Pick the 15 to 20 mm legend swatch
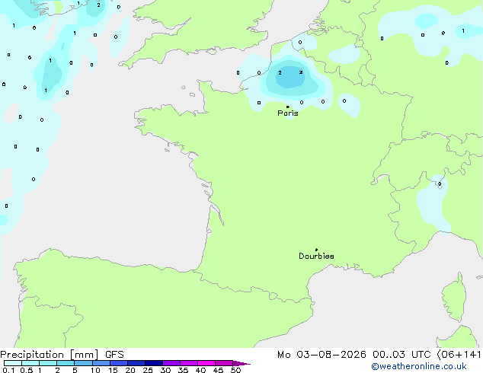483x373 pixels. click(119, 363)
